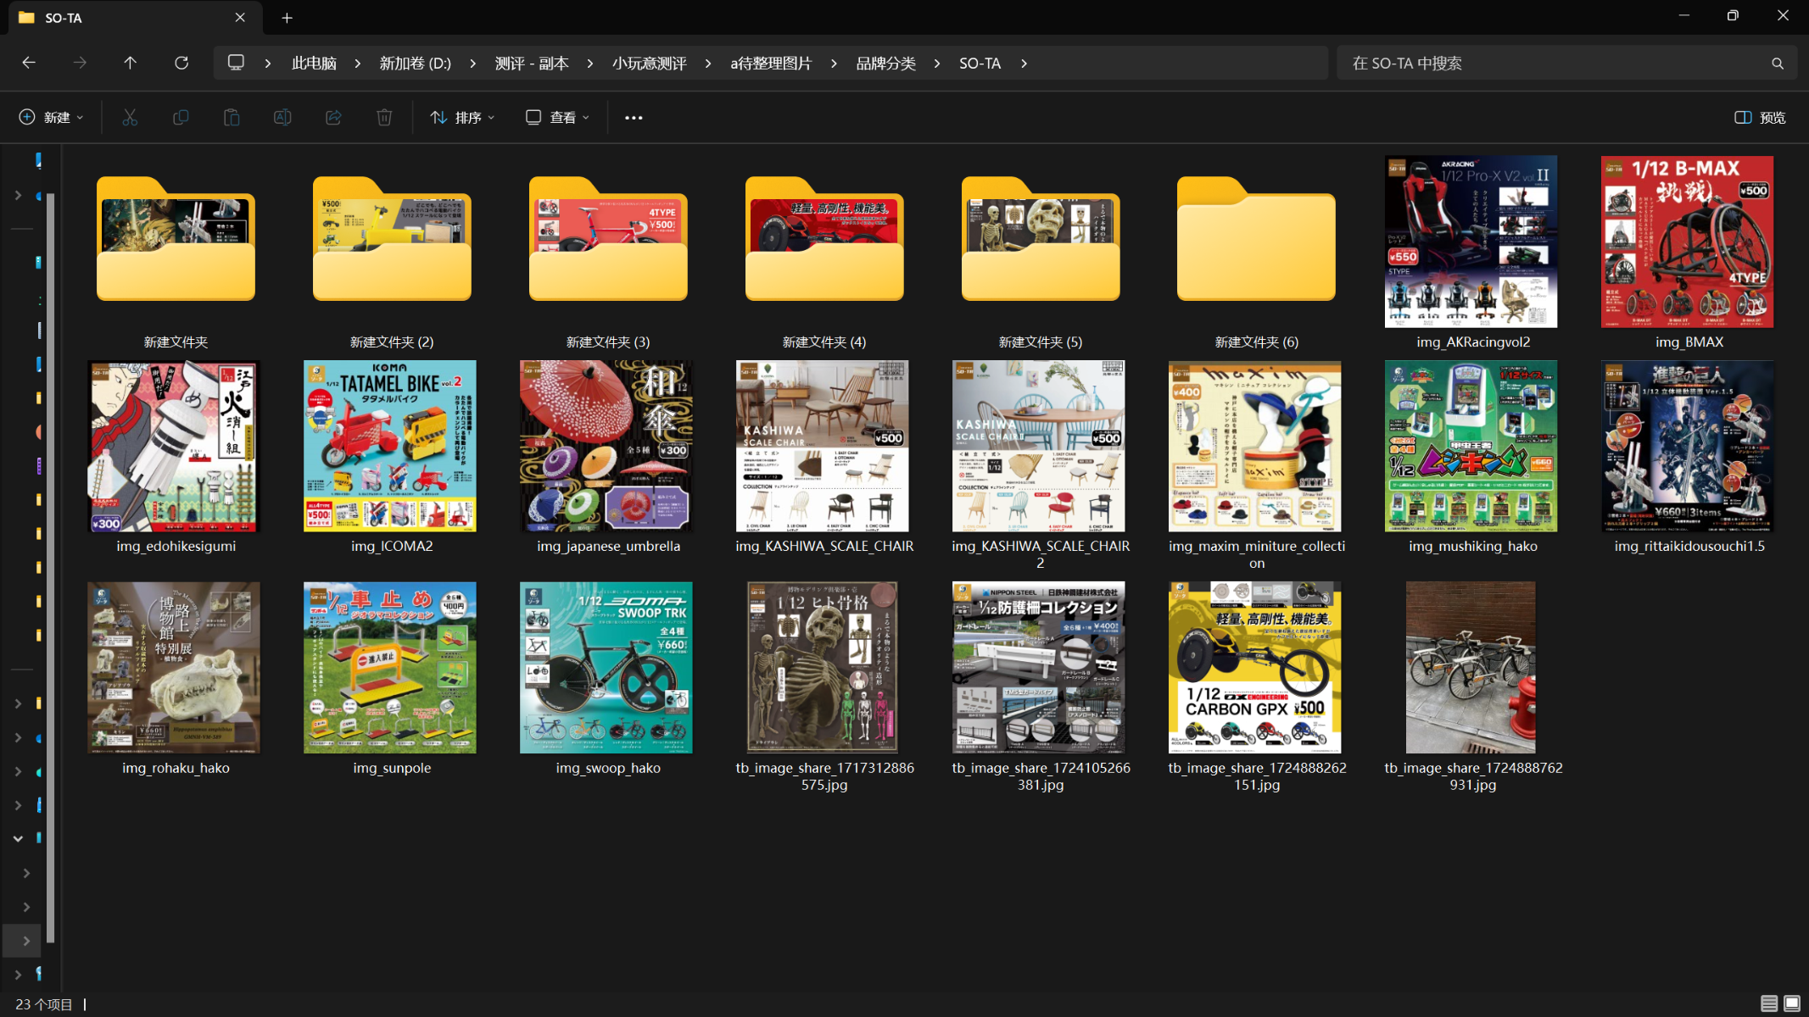
Task: Click the Rename icon in toolbar
Action: (x=282, y=118)
